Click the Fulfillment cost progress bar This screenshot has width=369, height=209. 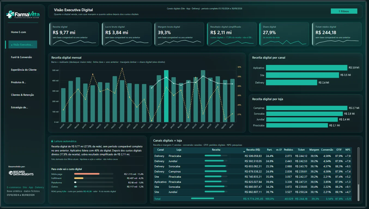pyautogui.click(x=94, y=178)
